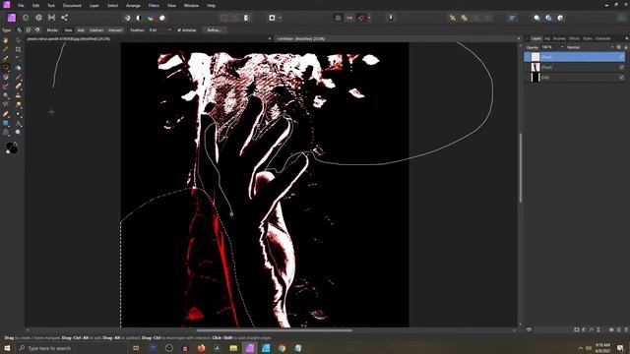Screen dimensions: 630x354
Task: Open the Assistant manager icon
Action: (391, 18)
